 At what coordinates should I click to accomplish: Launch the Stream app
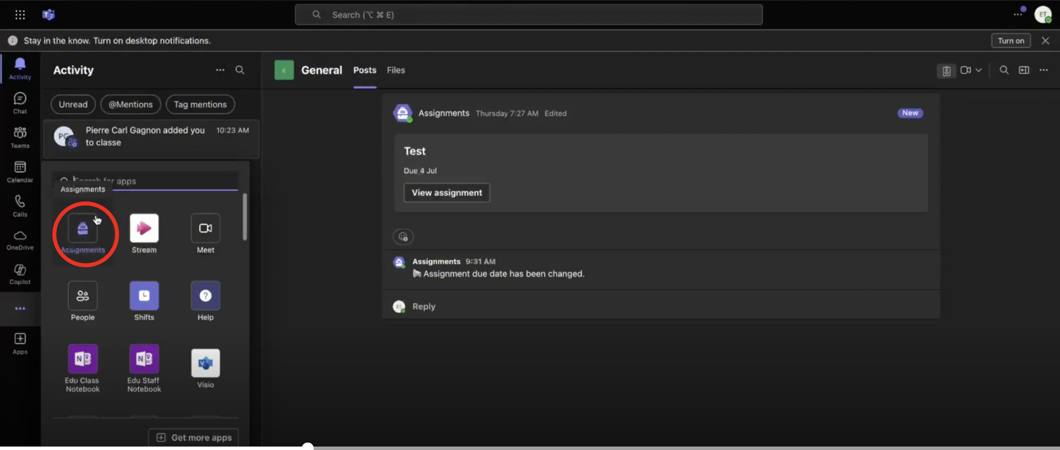point(144,228)
